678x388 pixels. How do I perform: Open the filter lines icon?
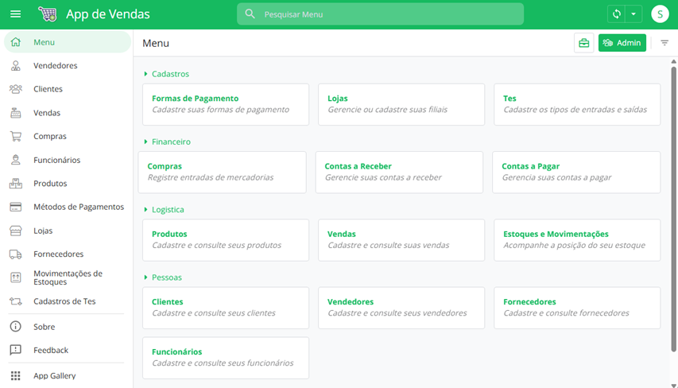[664, 43]
